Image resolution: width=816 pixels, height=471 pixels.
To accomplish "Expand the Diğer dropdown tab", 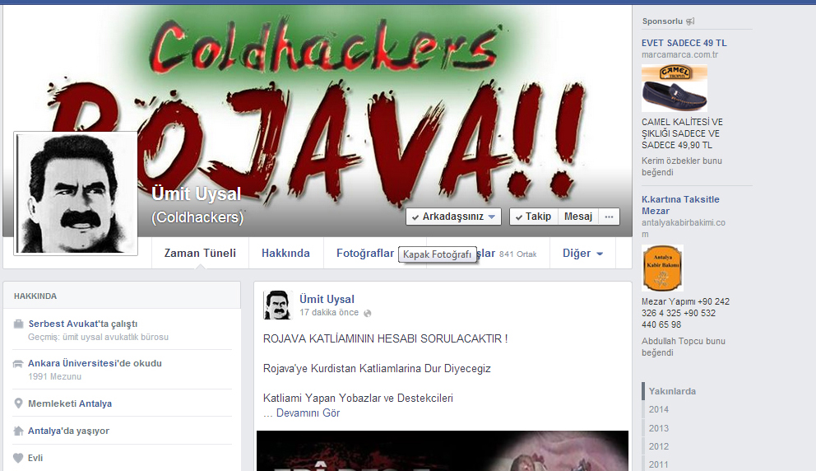I will 582,254.
